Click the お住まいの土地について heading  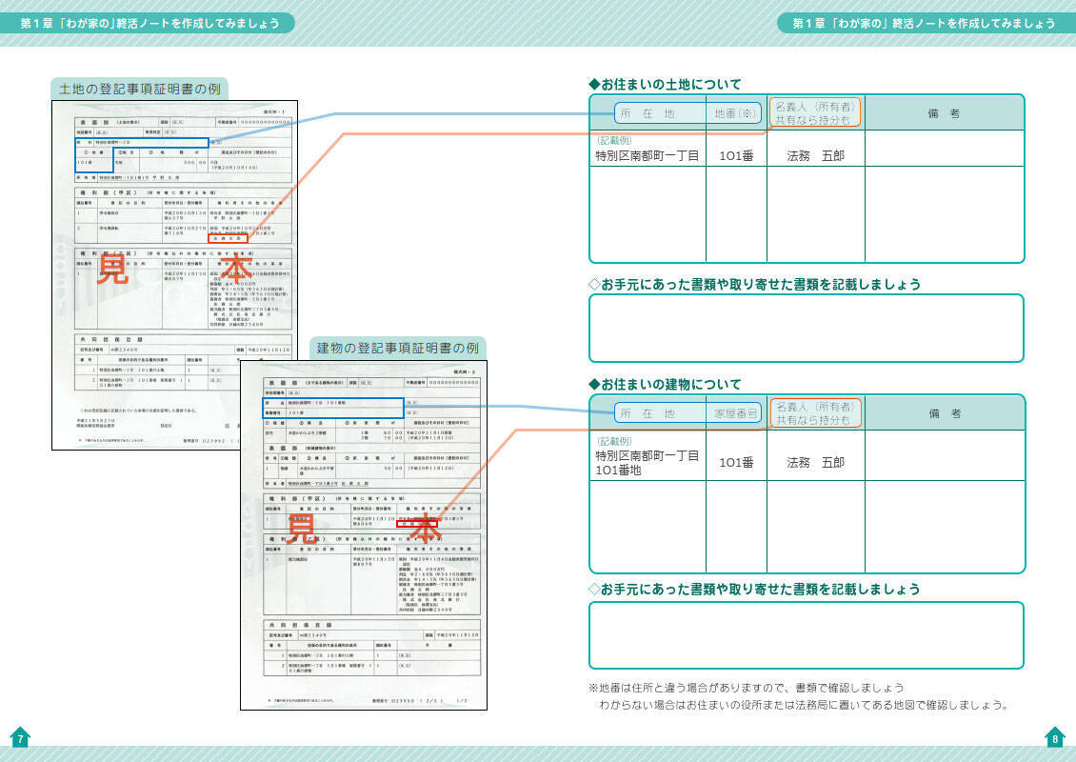(665, 85)
